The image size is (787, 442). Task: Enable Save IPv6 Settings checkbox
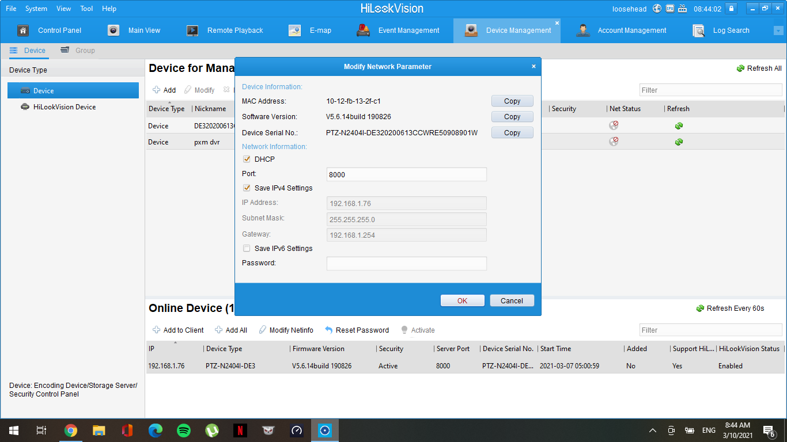pos(247,248)
